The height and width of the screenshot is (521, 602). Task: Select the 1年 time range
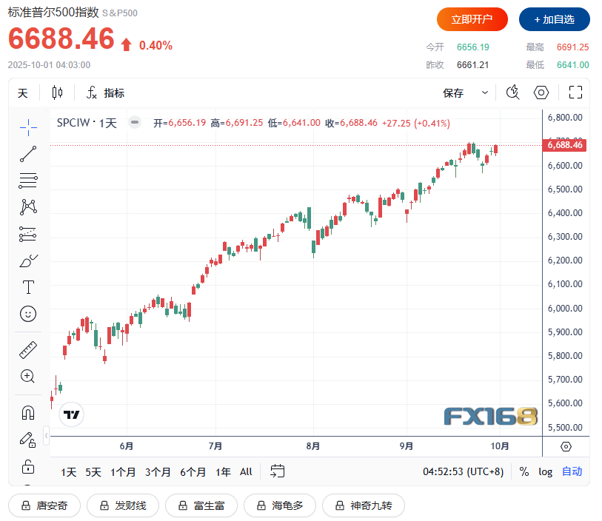[223, 471]
